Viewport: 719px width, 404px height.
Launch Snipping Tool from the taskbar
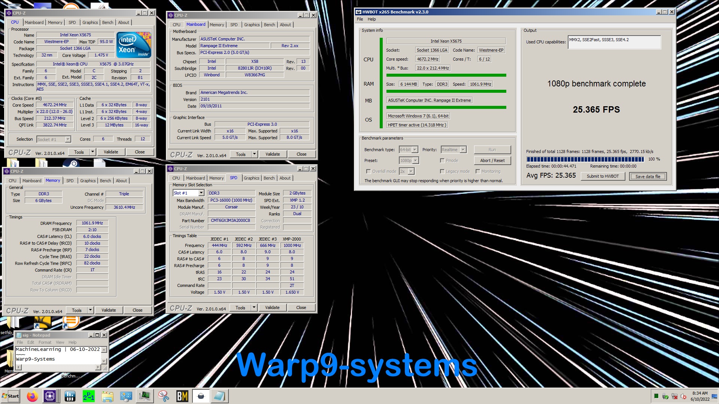(163, 396)
